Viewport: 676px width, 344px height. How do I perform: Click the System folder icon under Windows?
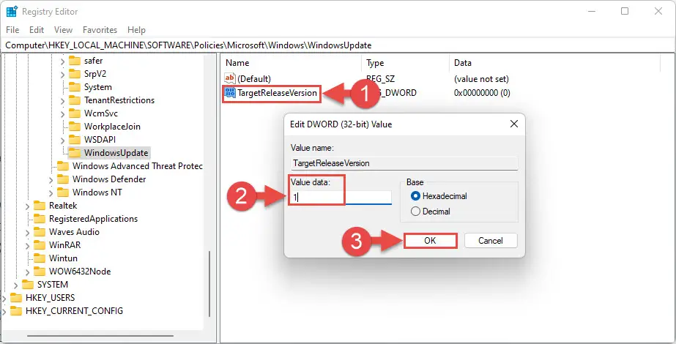click(x=75, y=87)
